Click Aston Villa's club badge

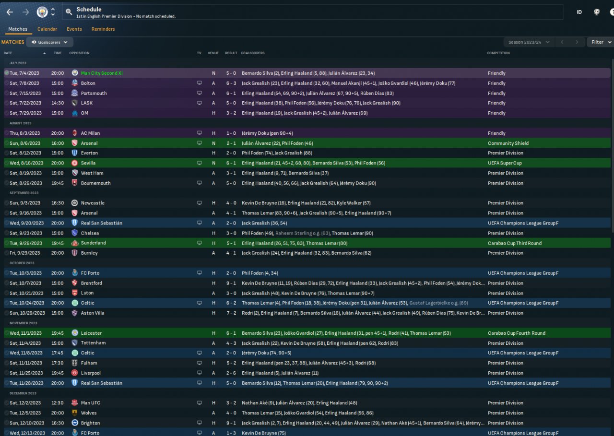tap(74, 313)
